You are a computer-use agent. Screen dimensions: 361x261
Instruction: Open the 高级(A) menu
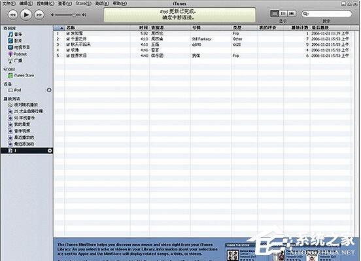point(102,3)
